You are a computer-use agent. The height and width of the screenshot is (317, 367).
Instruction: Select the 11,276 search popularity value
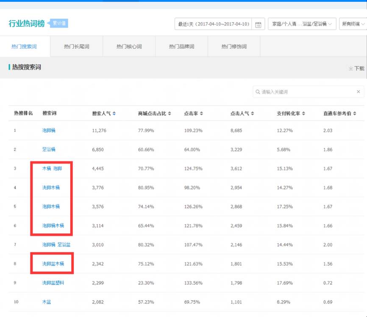(99, 131)
